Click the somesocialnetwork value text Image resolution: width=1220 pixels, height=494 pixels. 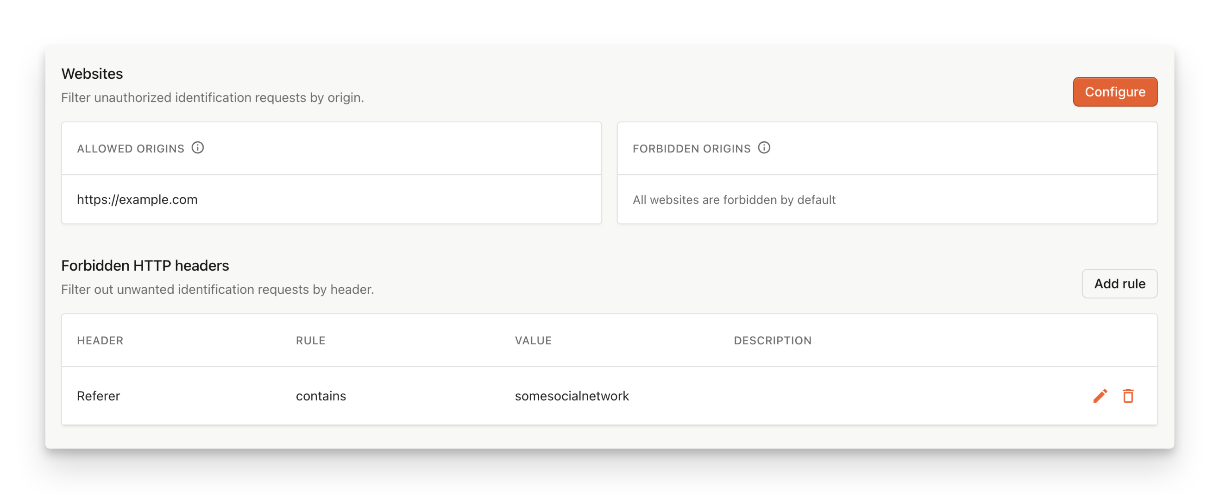(x=571, y=396)
